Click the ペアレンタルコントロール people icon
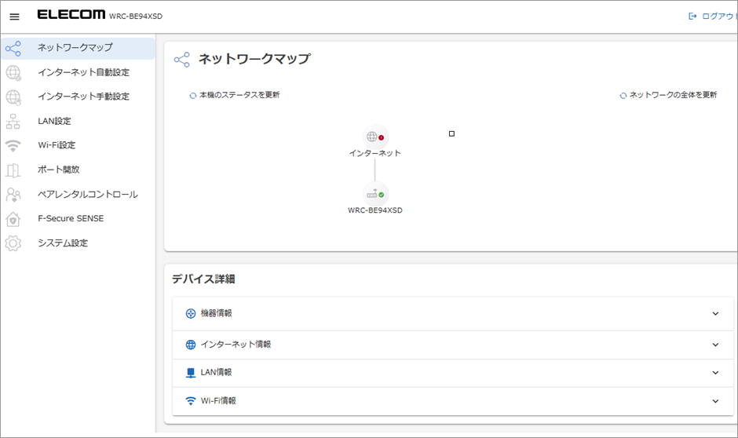Viewport: 738px width, 438px height. (x=13, y=194)
